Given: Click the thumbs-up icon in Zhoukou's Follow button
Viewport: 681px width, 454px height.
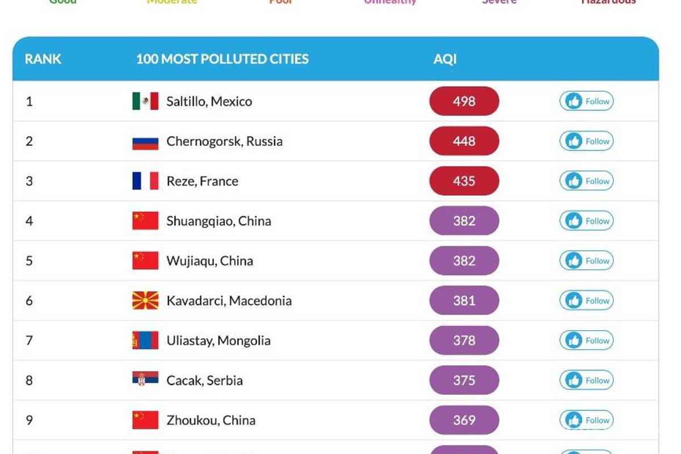Looking at the screenshot, I should [573, 420].
